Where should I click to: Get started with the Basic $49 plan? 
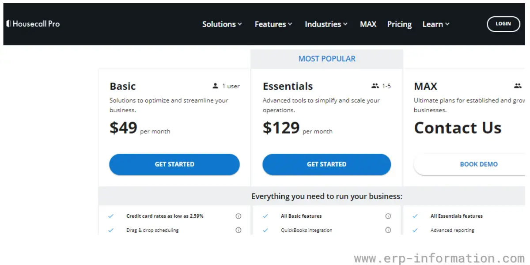174,164
